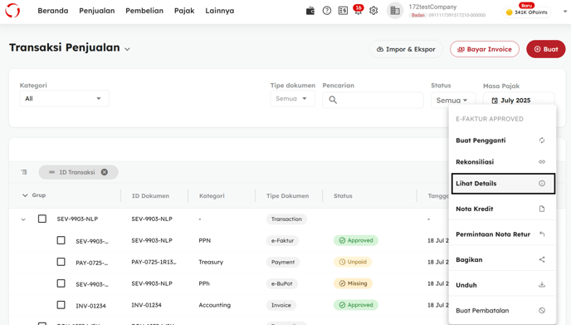Open the Kategori All dropdown

coord(65,98)
